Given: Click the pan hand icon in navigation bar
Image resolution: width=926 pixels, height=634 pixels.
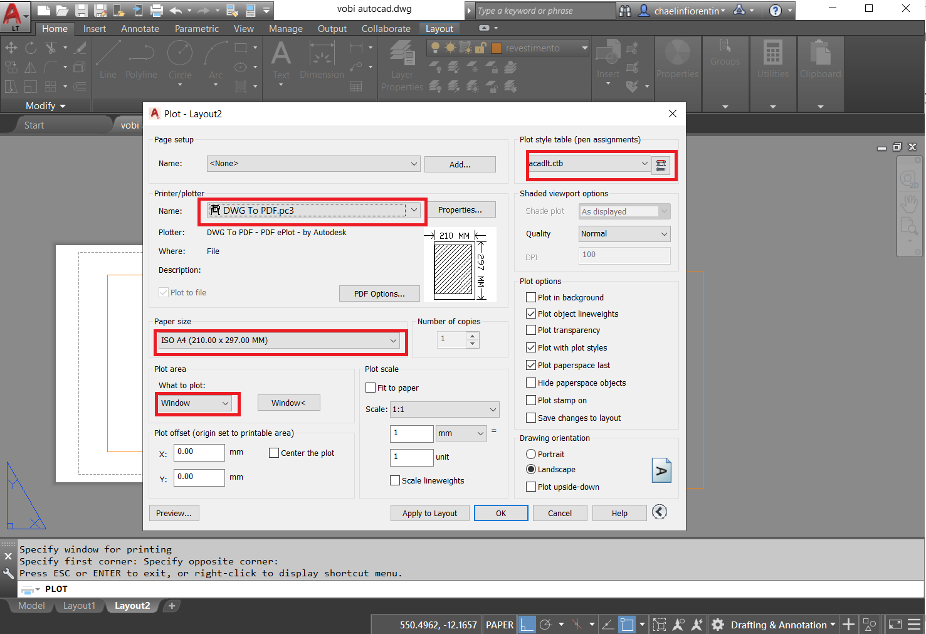Looking at the screenshot, I should [x=909, y=203].
